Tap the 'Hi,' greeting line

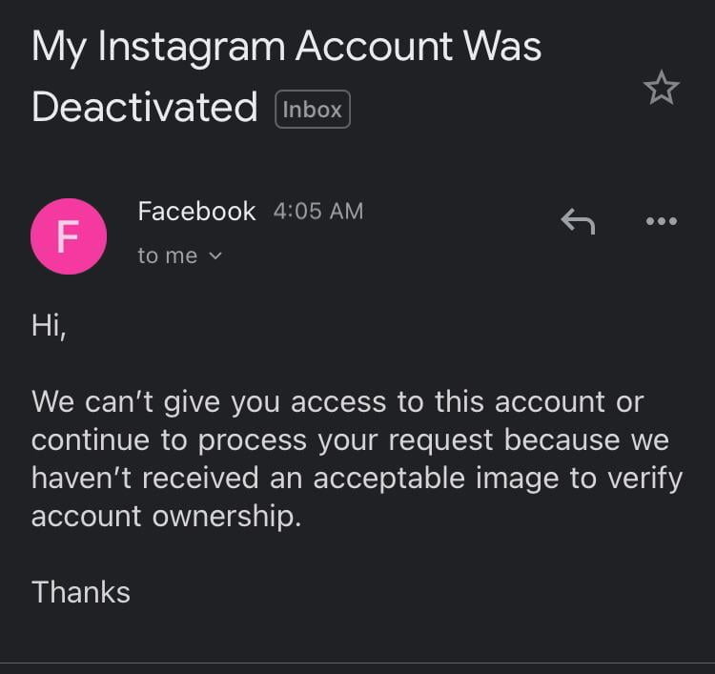tap(49, 326)
